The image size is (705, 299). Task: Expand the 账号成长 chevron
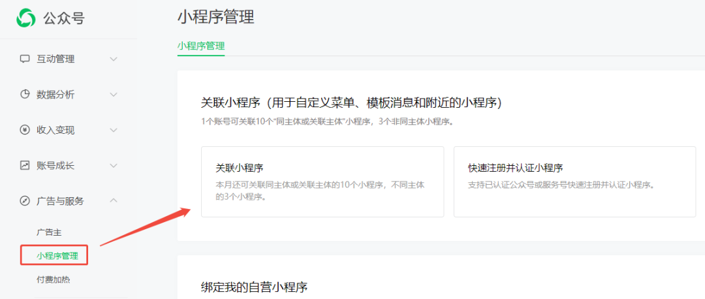coord(114,165)
